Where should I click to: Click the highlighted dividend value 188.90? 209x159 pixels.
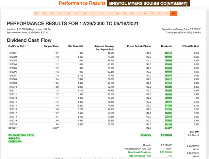(x=168, y=91)
